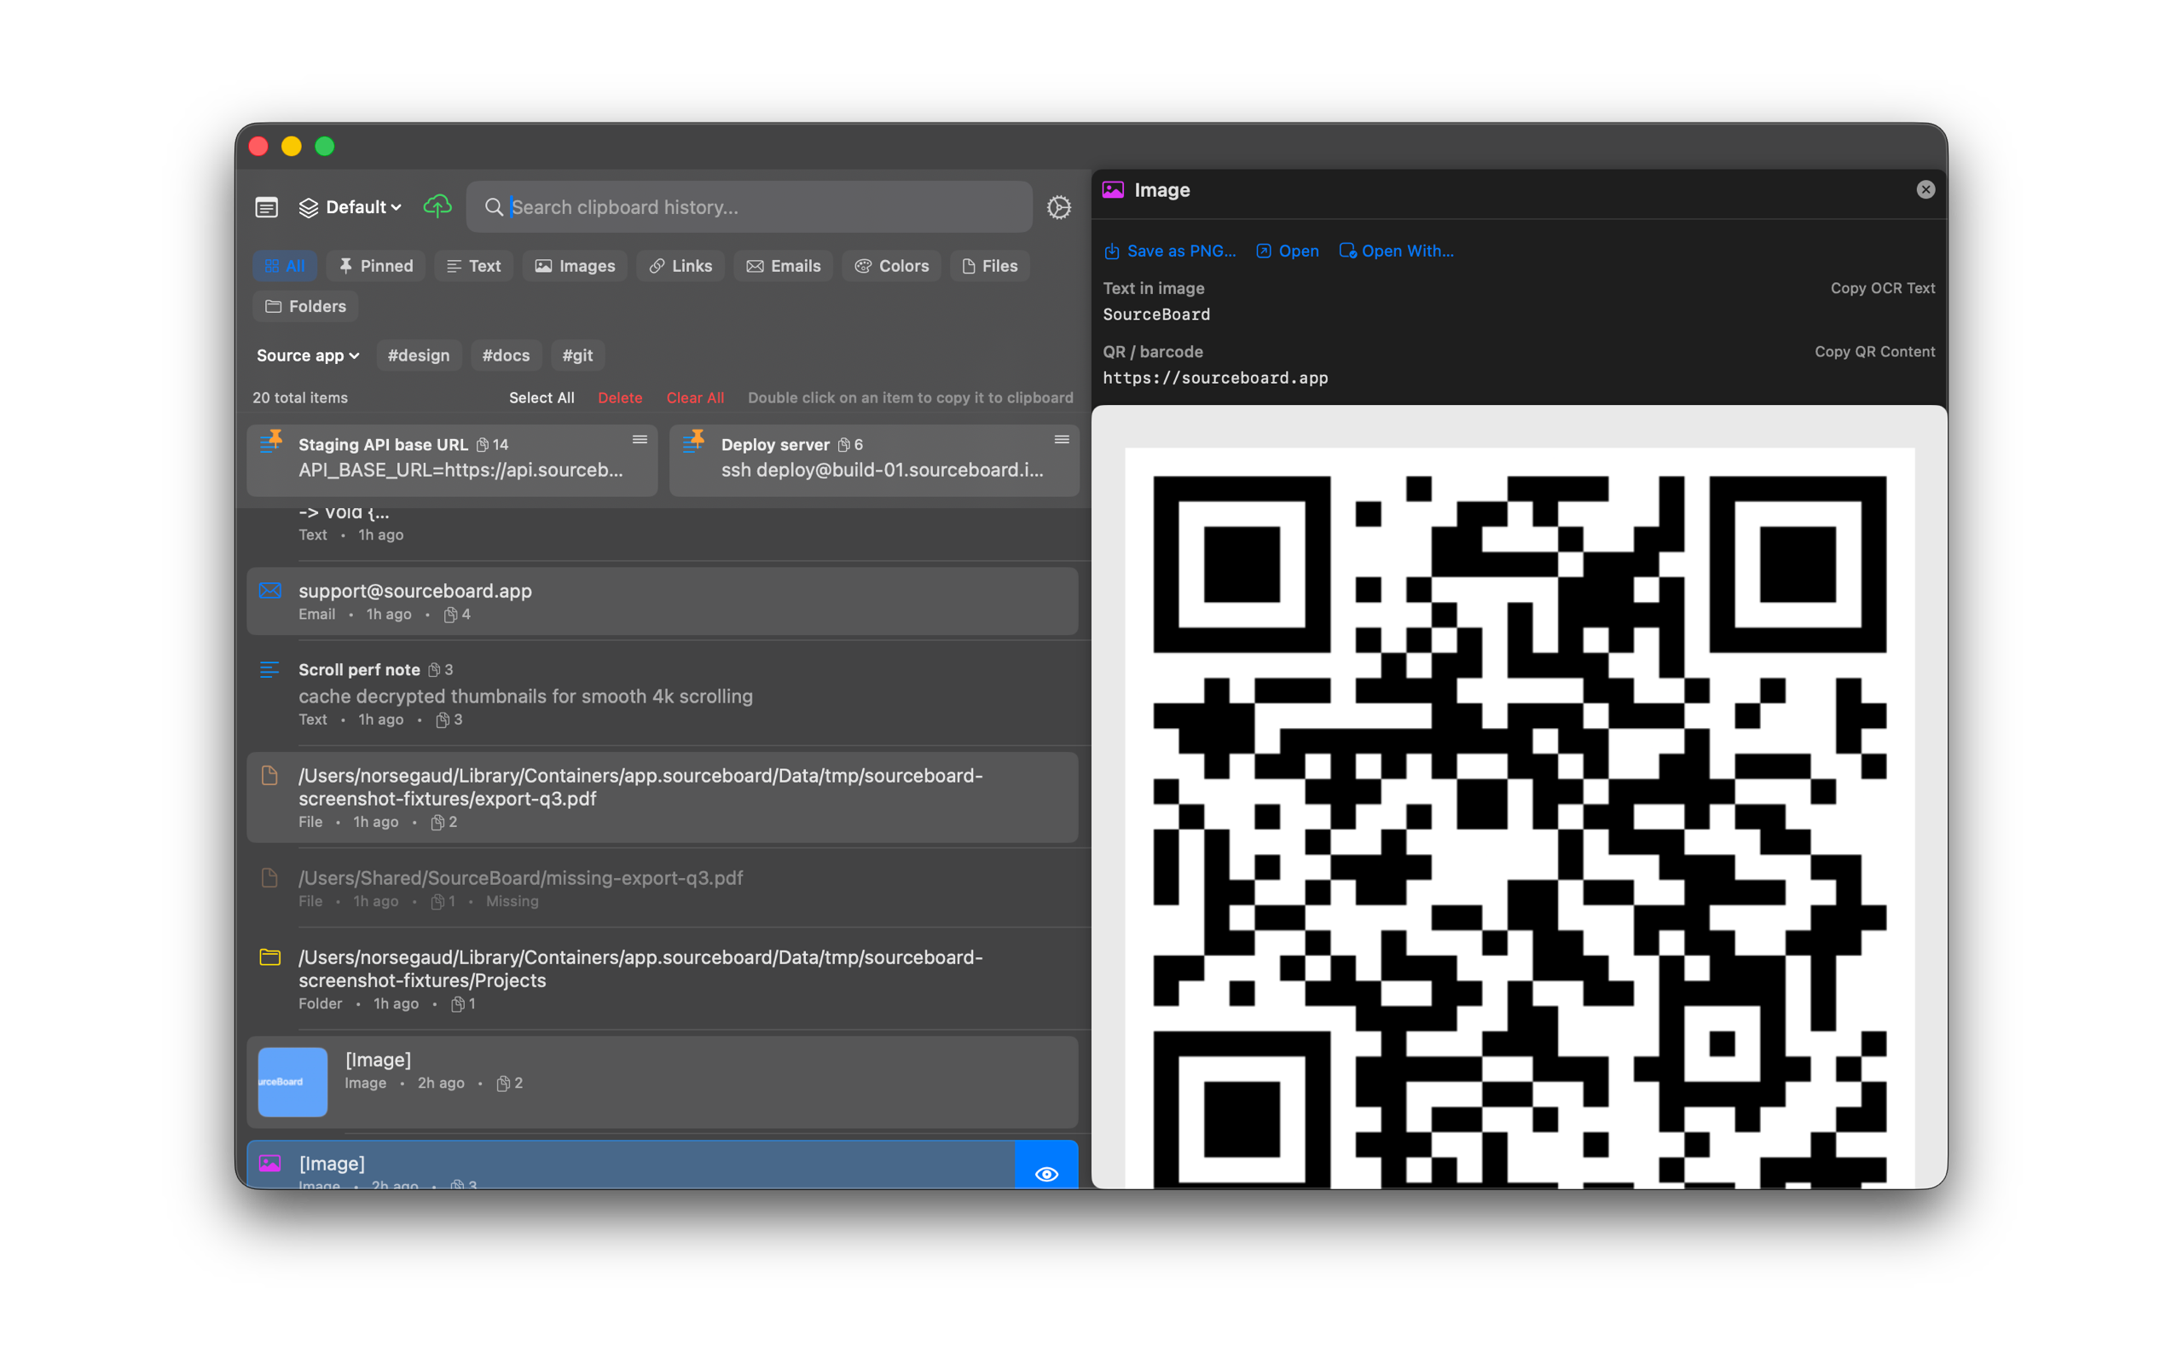Open menu icon on Deploy server card
The image size is (2183, 1364).
1062,440
